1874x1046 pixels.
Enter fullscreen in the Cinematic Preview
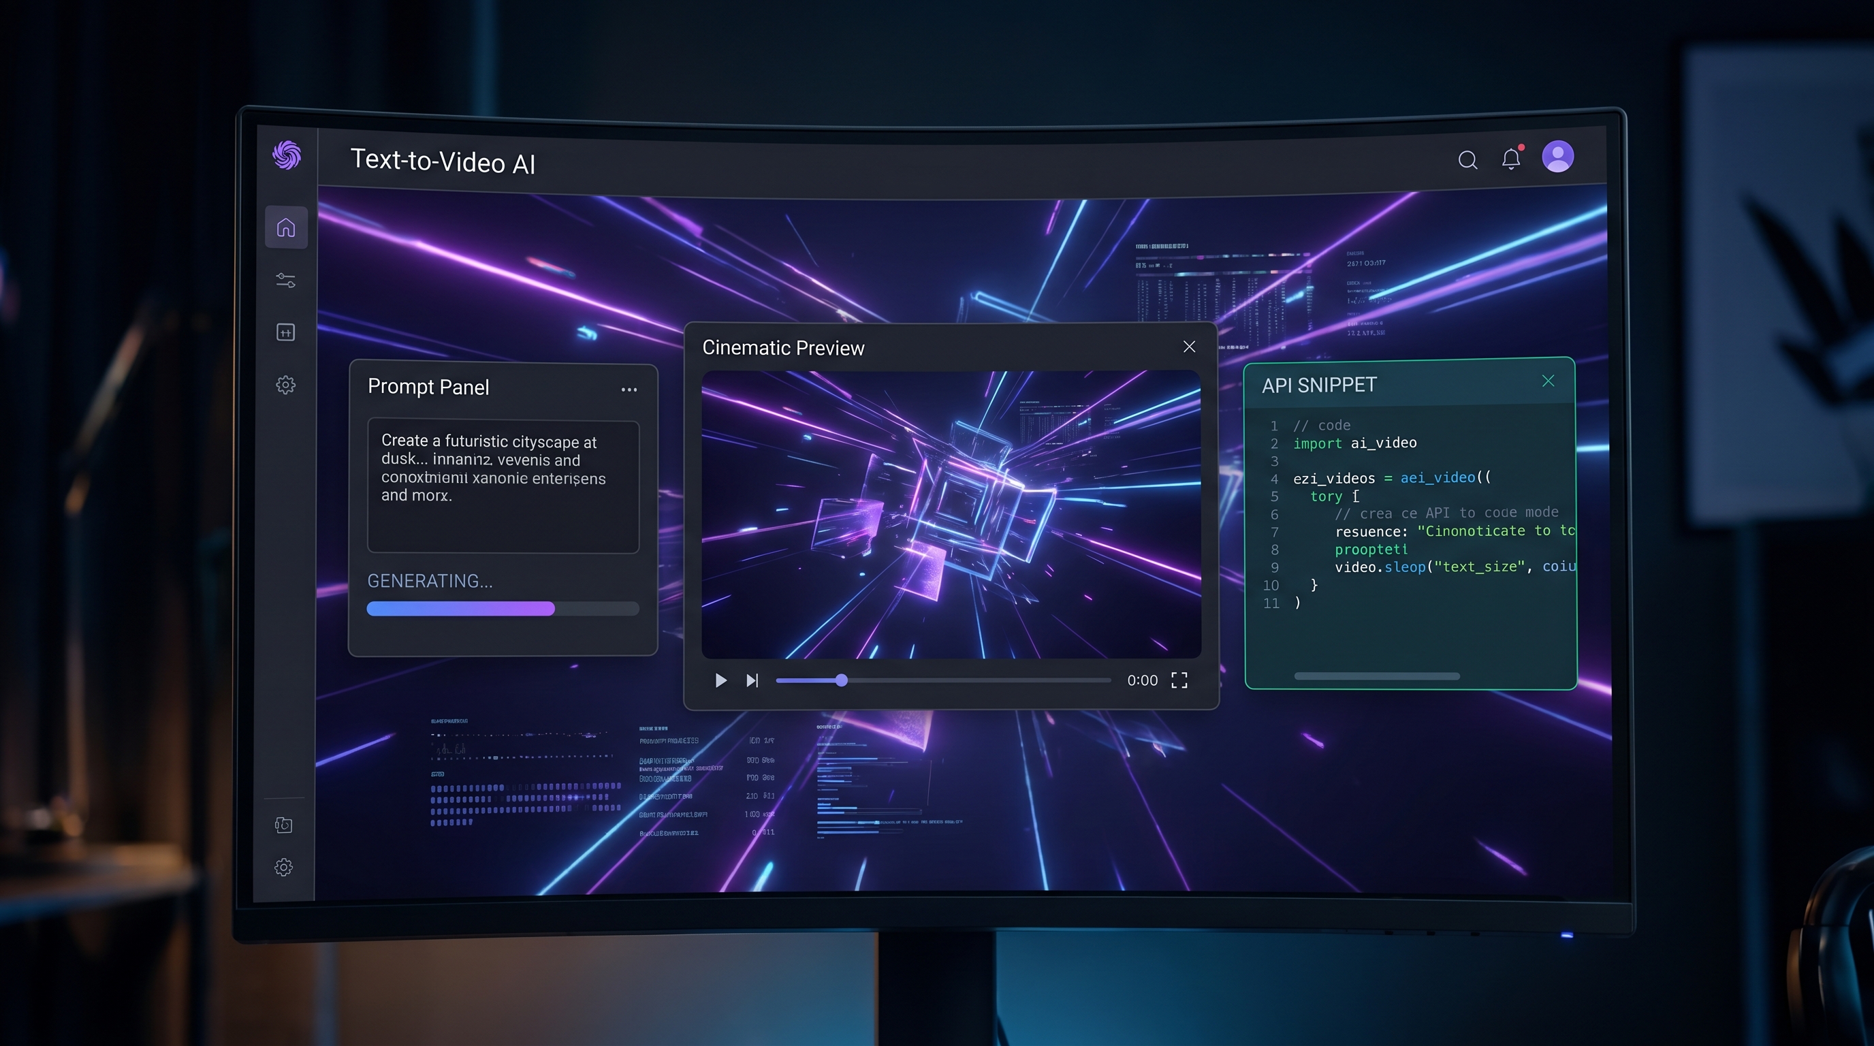point(1179,680)
